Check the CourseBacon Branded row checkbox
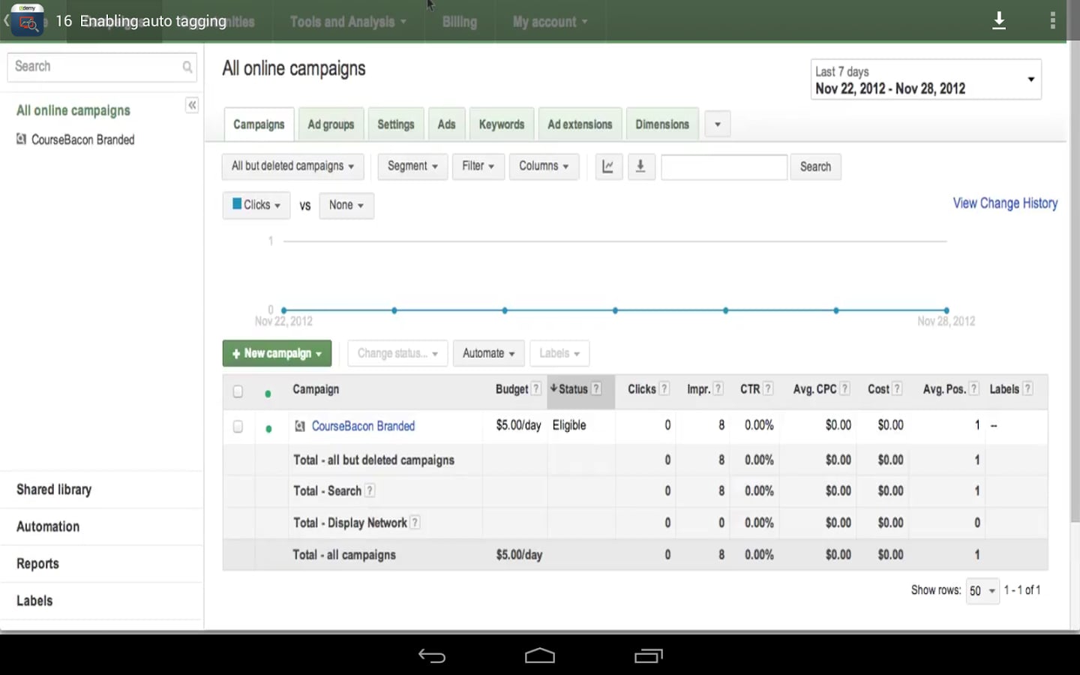The width and height of the screenshot is (1080, 675). point(238,426)
